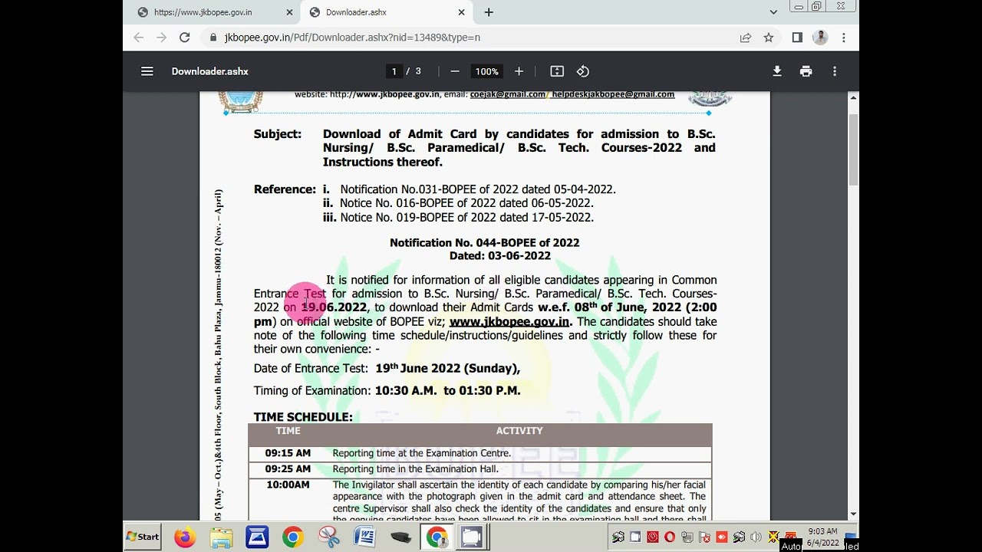Click the 100% zoom level field

point(486,71)
